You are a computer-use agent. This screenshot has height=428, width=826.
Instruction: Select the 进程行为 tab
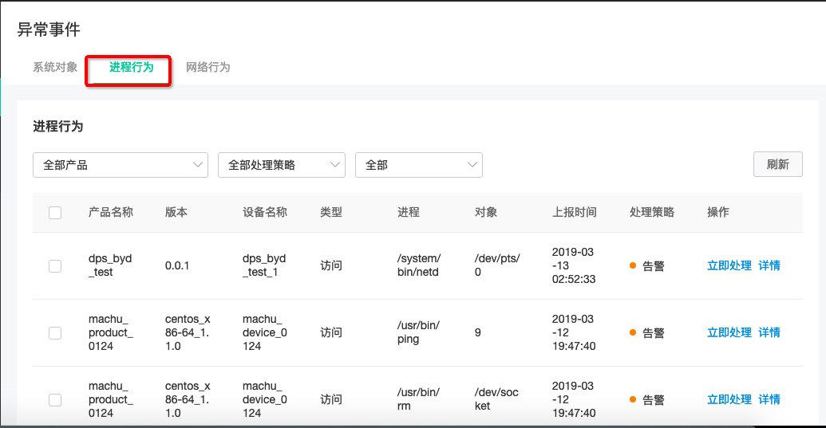click(131, 67)
